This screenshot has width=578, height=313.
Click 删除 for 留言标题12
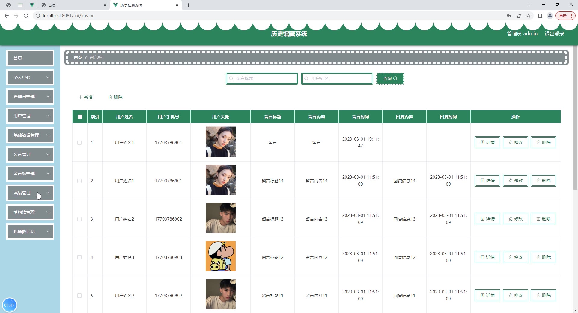pyautogui.click(x=543, y=257)
